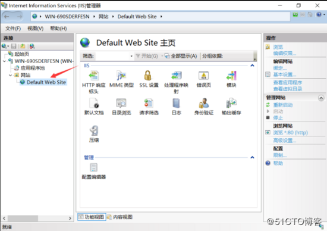
Task: Open the 视图(V) menu
Action: tap(36, 29)
